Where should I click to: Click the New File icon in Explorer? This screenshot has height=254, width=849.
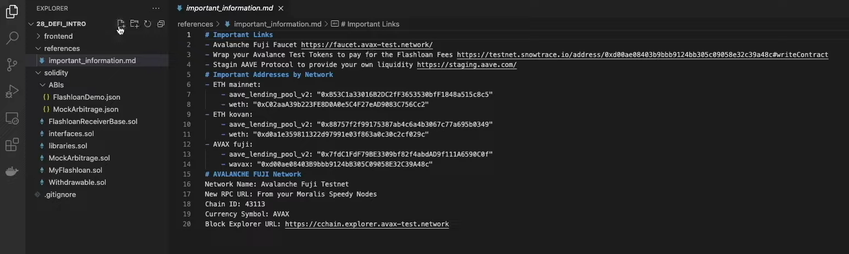(121, 24)
